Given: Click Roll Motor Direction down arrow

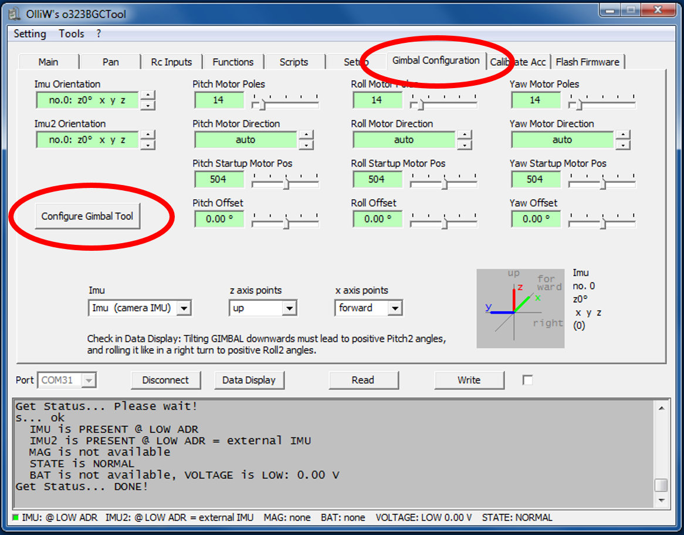Looking at the screenshot, I should point(465,145).
